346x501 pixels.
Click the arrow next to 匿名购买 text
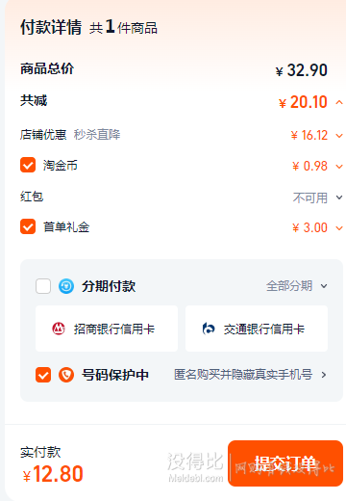(324, 375)
